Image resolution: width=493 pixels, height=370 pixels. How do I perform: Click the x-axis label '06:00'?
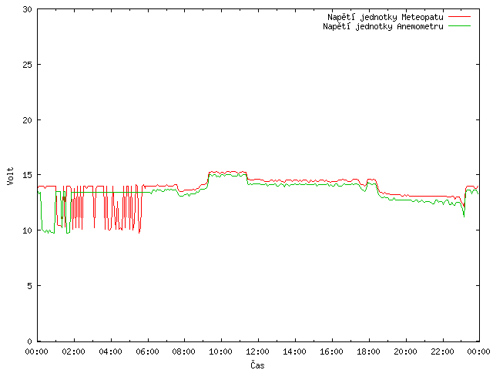[x=147, y=351]
